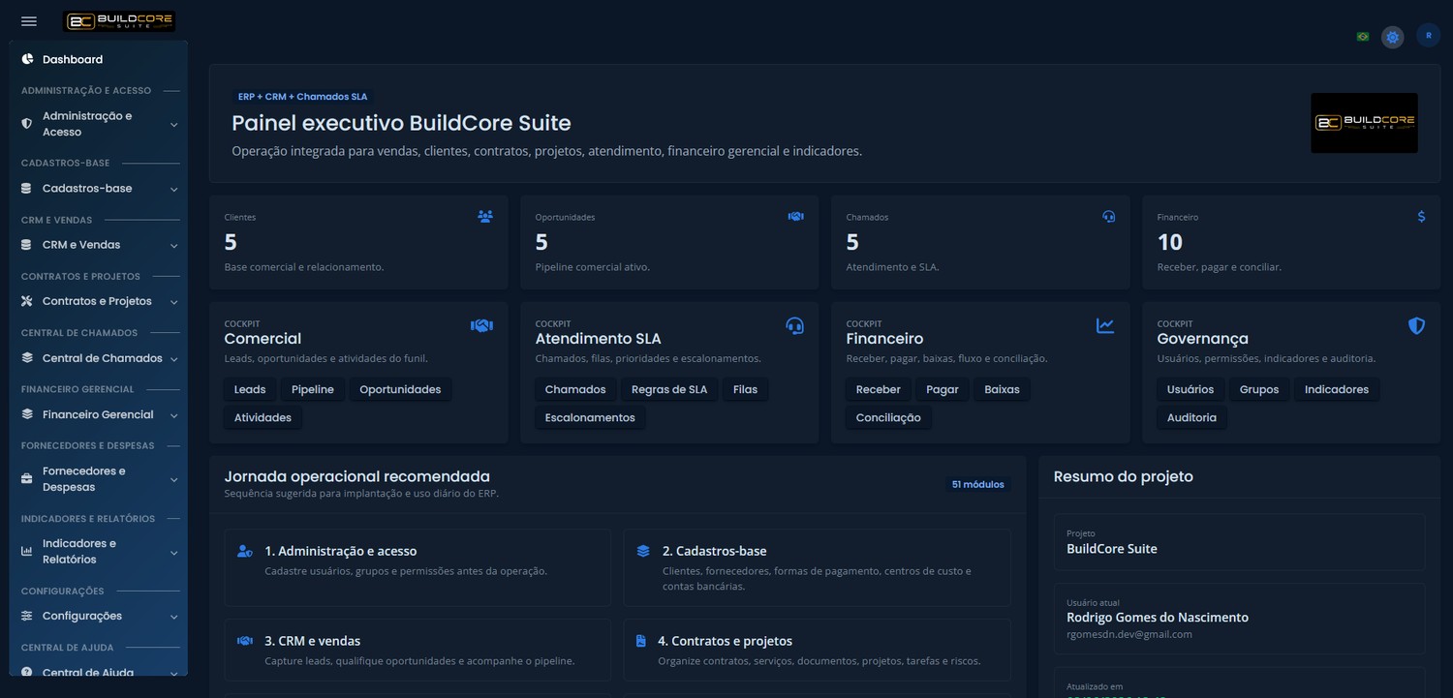Click the briefcase icon beside Fornecedores e Despesas
1453x698 pixels.
(27, 479)
